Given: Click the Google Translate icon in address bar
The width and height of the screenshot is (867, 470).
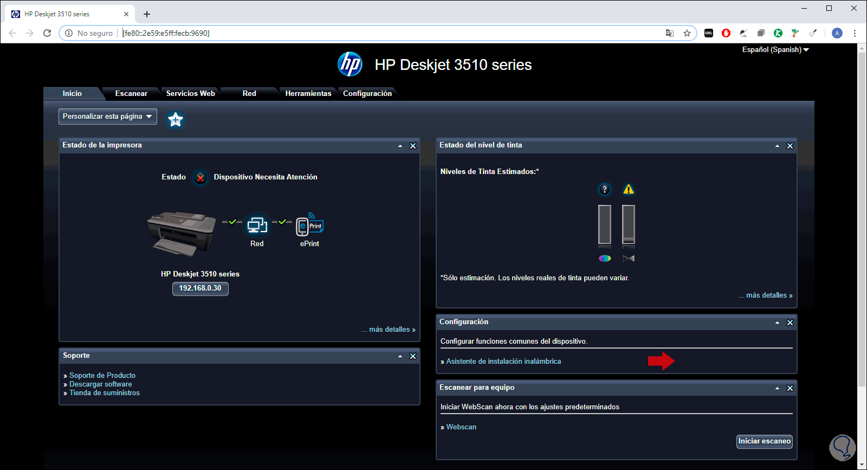Looking at the screenshot, I should (x=670, y=33).
